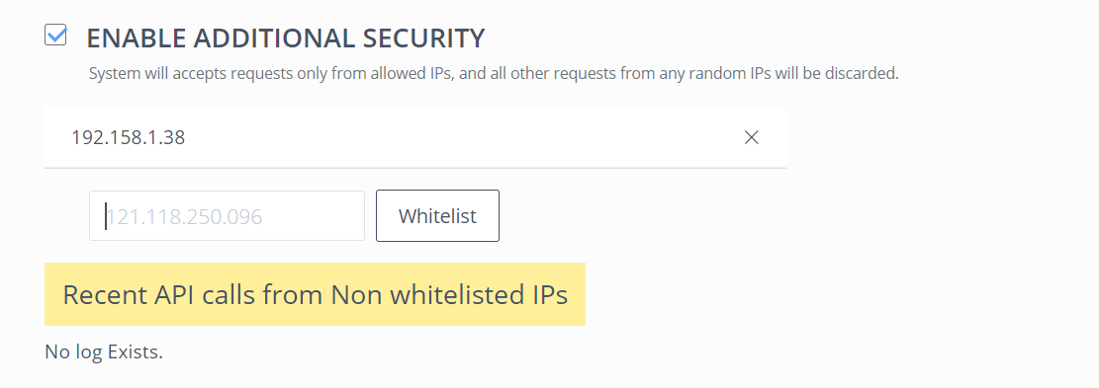Screen dimensions: 1099x388
Task: Click the word 'SECURITY' in the heading
Action: (423, 38)
